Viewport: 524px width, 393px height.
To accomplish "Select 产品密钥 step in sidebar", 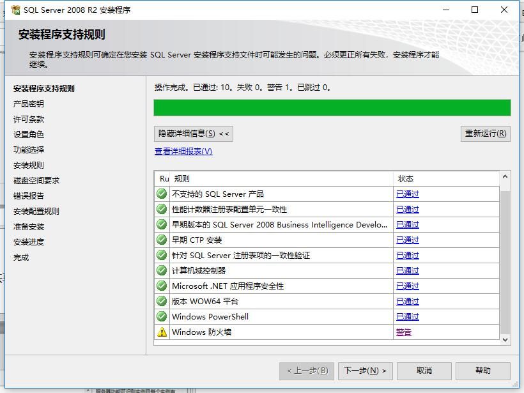I will 28,104.
